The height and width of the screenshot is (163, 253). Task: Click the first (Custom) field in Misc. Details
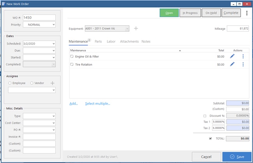click(39, 144)
